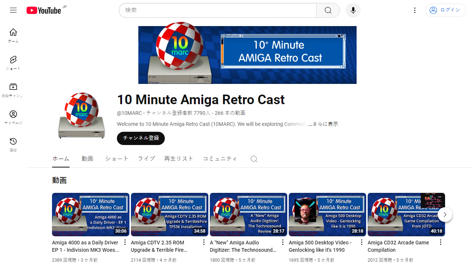Play the 28:17 Technosound review thumbnail
This screenshot has height=265, width=472.
coord(249,215)
